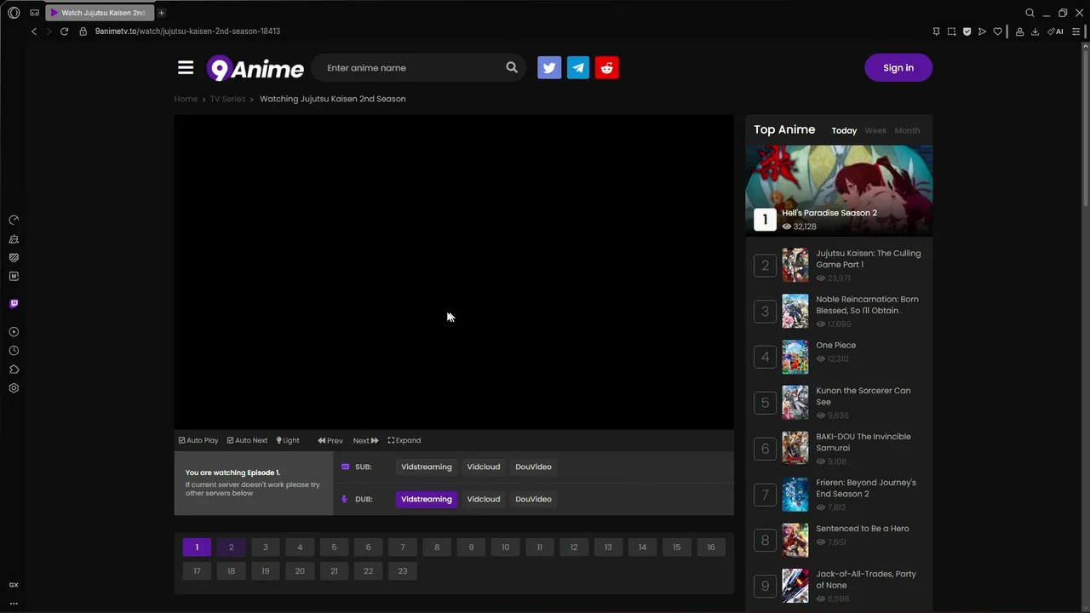The height and width of the screenshot is (613, 1090).
Task: Select episode 16
Action: 711,547
